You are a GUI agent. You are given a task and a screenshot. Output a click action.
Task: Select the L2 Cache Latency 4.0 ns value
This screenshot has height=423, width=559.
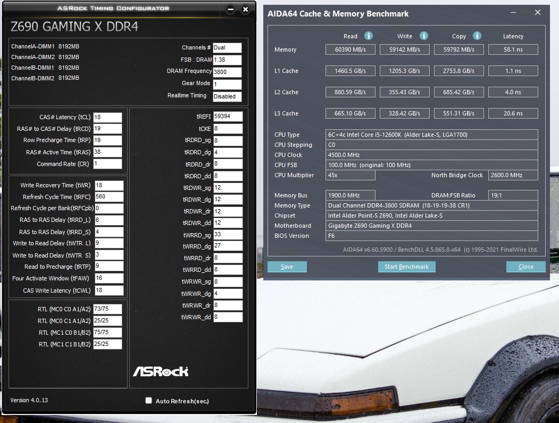[513, 92]
